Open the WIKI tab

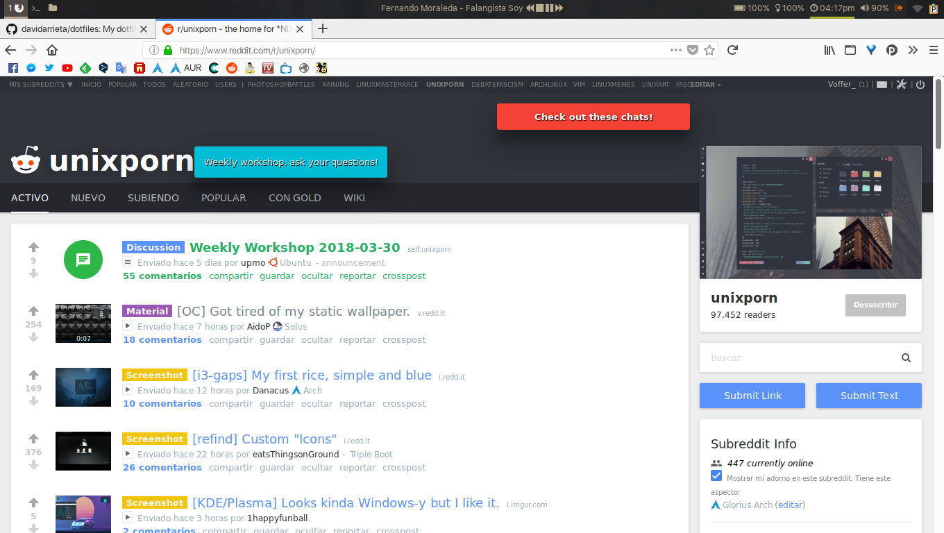(354, 198)
